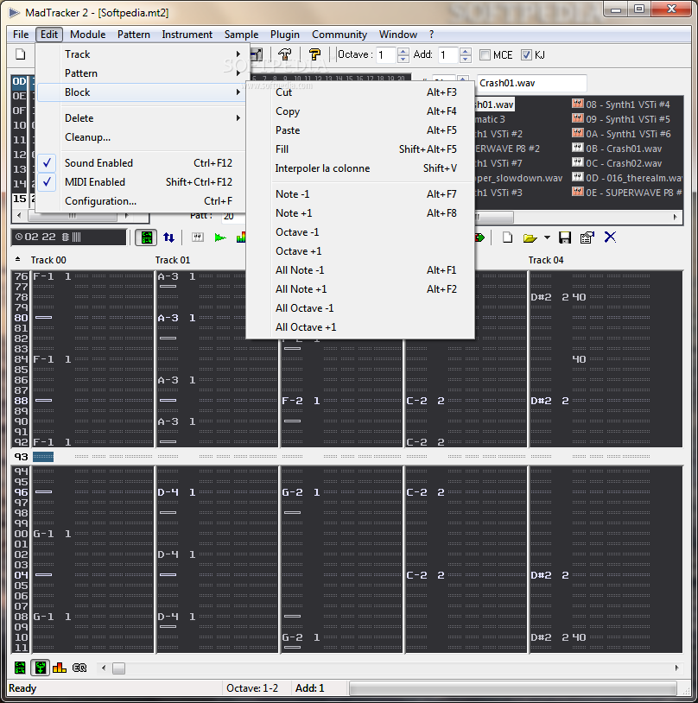Click the Crash01.wav instrument name field
Viewport: 698px width, 703px height.
[x=531, y=83]
